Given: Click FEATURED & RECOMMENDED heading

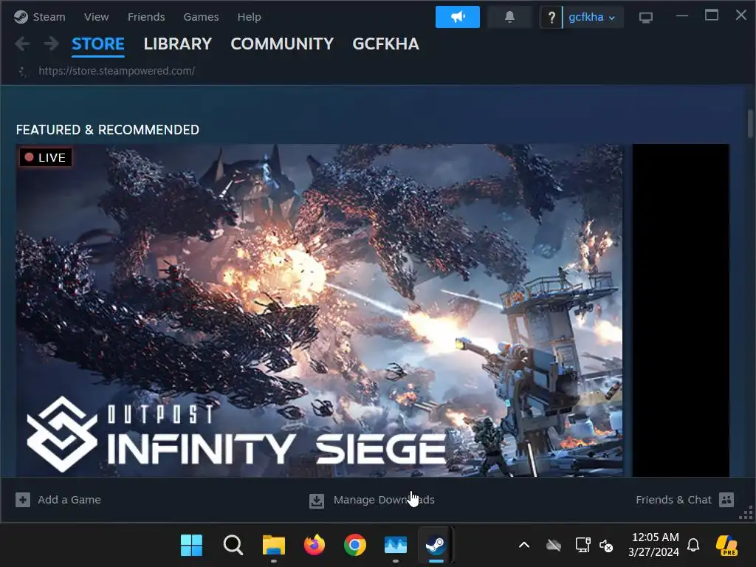Looking at the screenshot, I should tap(108, 130).
